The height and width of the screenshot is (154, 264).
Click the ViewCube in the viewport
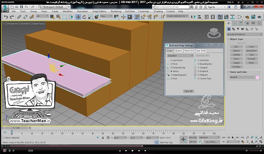[x=214, y=33]
